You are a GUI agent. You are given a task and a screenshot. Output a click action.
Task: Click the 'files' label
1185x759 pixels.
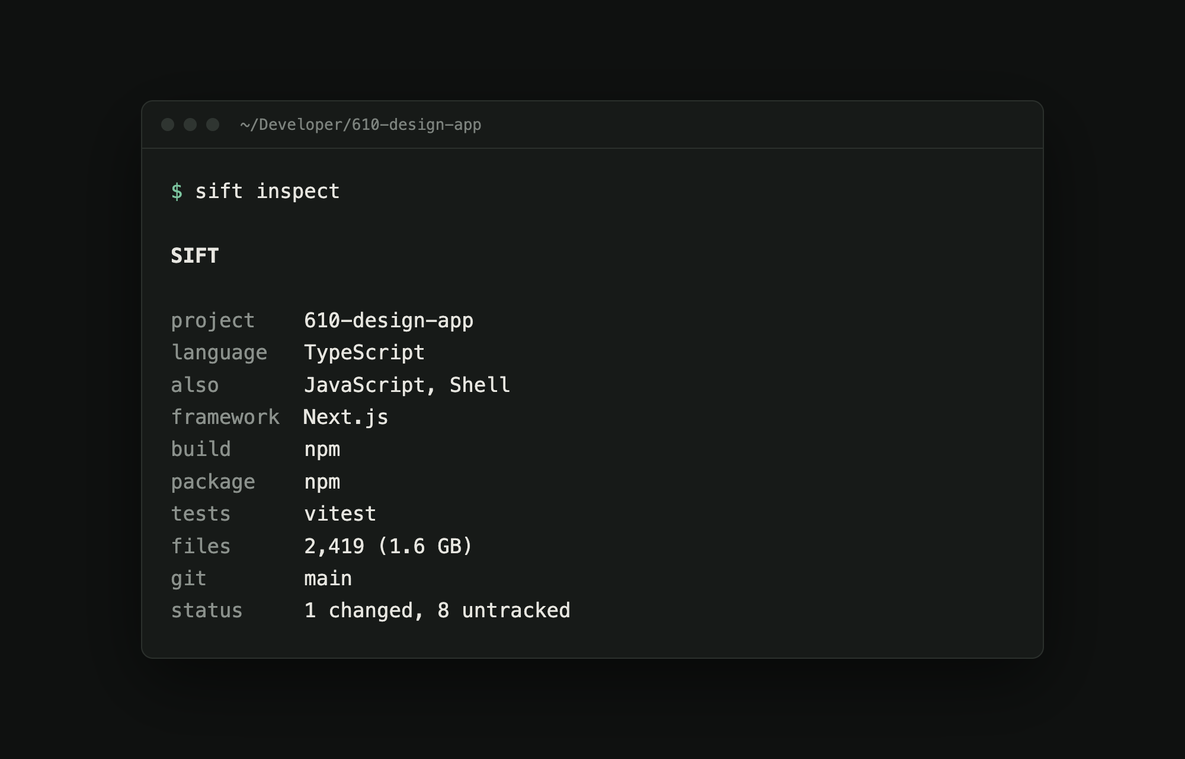tap(201, 546)
